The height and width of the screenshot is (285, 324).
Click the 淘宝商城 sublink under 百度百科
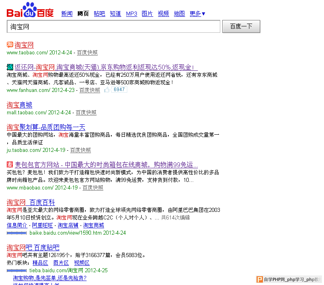[x=94, y=225]
